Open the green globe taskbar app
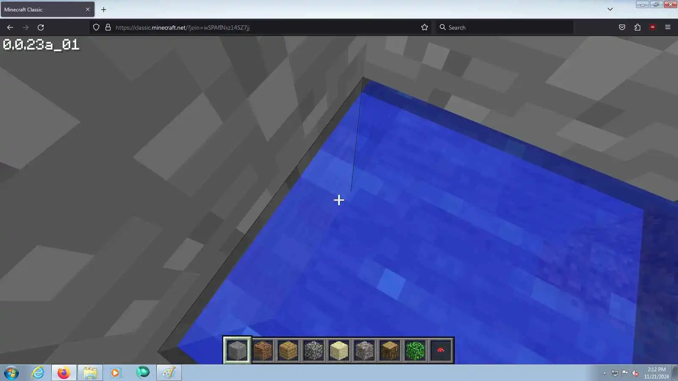The height and width of the screenshot is (381, 678). point(143,373)
